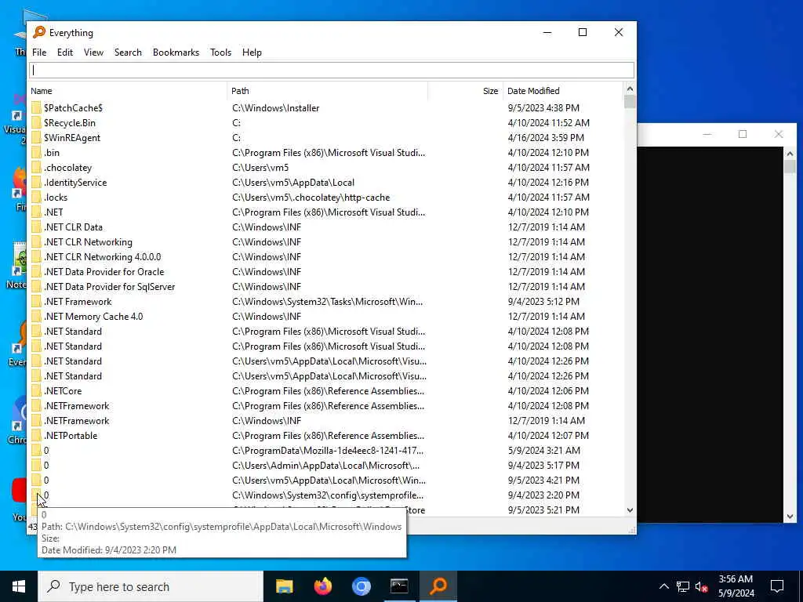The width and height of the screenshot is (803, 602).
Task: Click folder icon of .IdentityService
Action: tap(36, 182)
